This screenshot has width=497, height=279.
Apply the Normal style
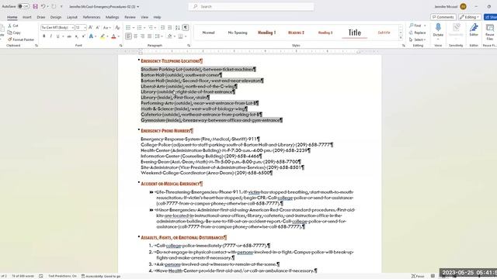click(208, 33)
